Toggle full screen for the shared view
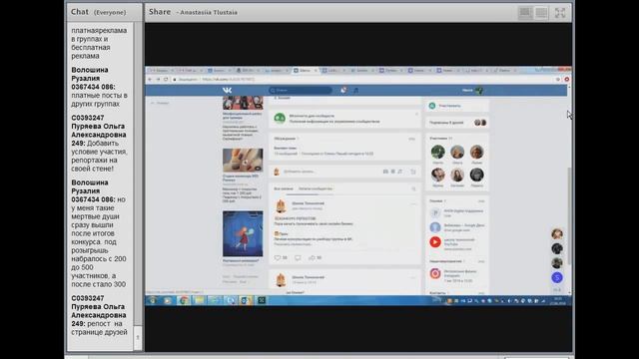The width and height of the screenshot is (639, 359). coord(560,13)
